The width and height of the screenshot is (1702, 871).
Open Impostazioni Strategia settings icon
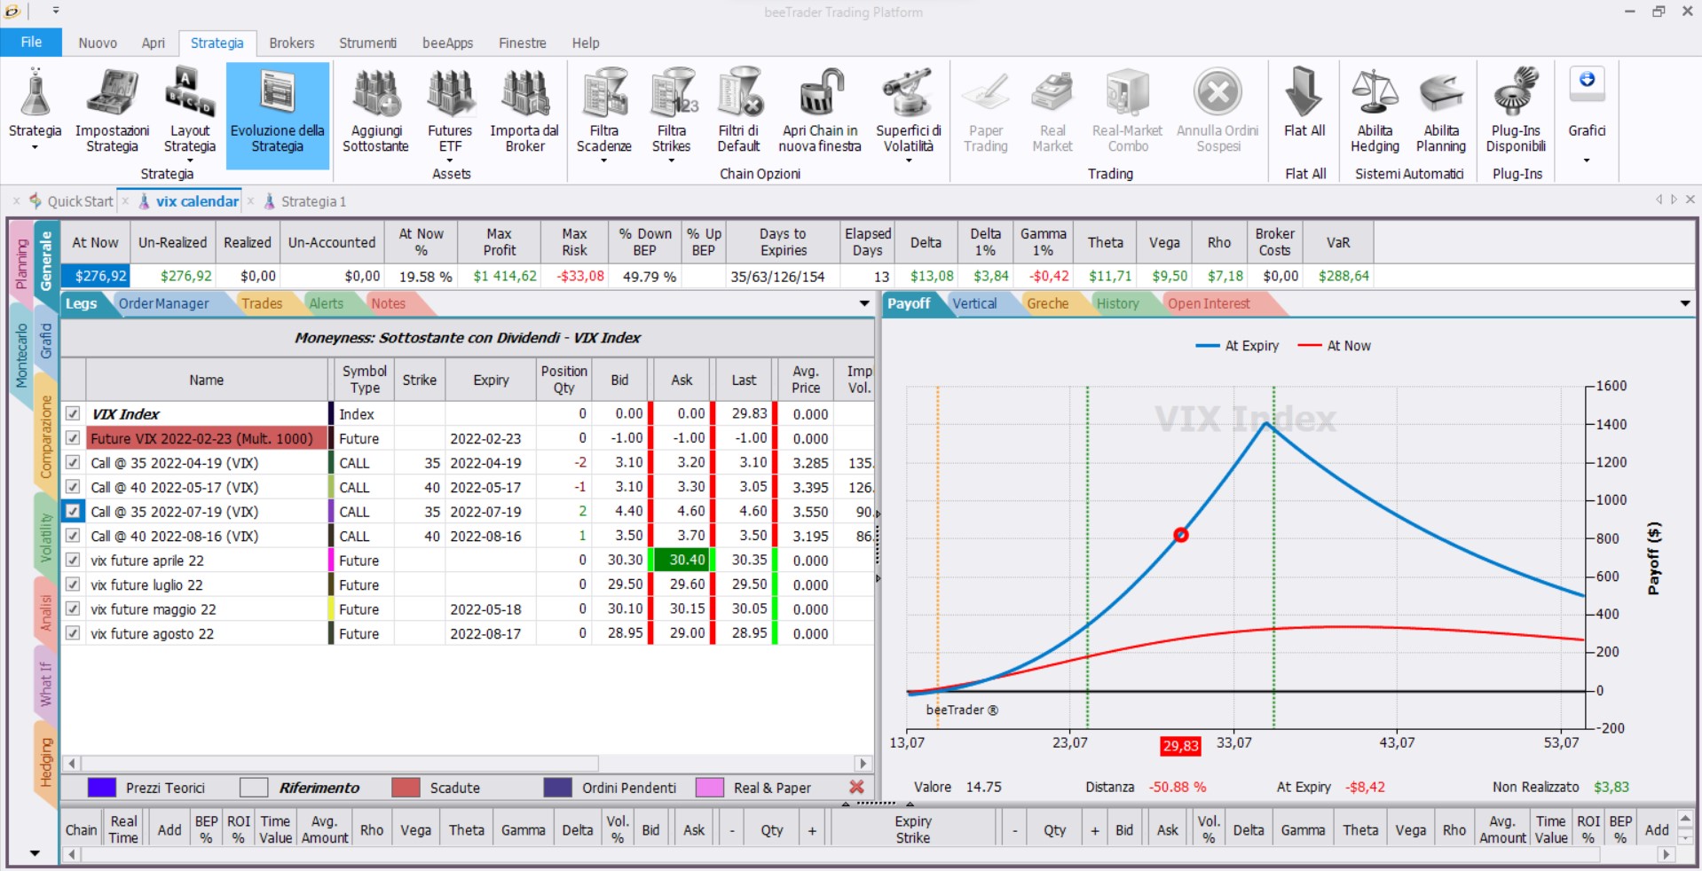pos(112,93)
